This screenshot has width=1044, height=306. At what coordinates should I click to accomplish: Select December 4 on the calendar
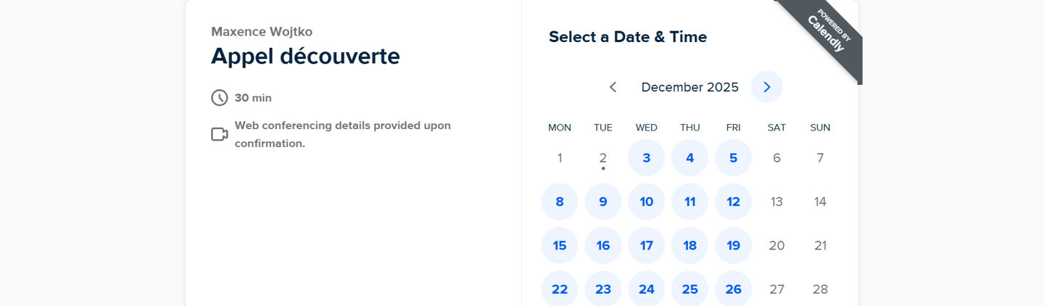(x=690, y=158)
